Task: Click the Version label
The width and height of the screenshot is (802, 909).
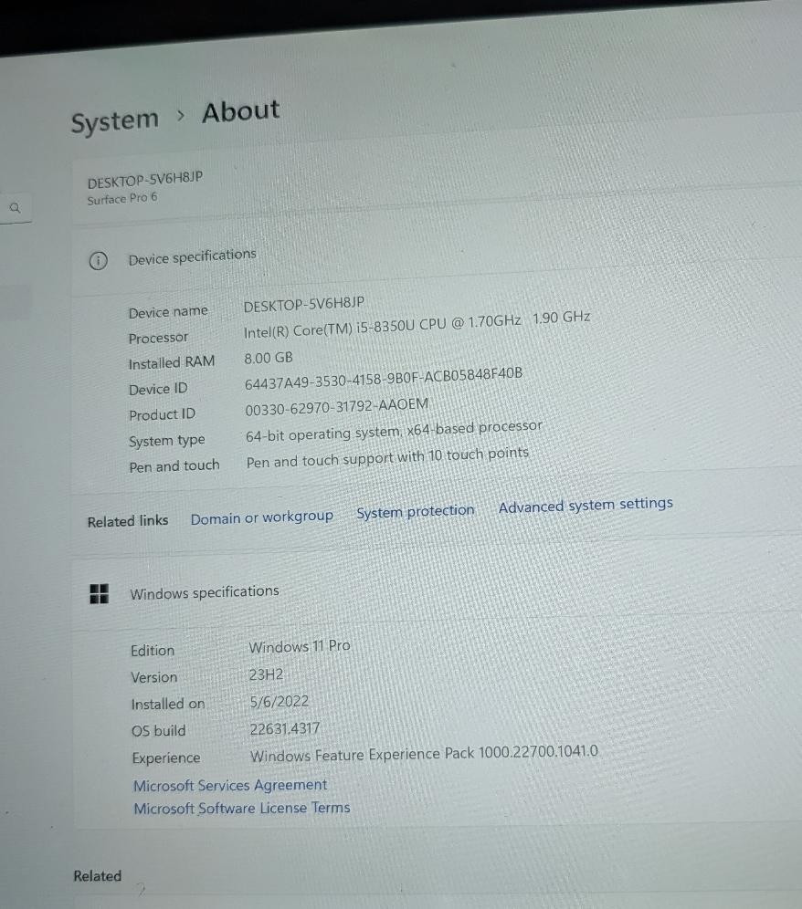Action: 153,677
